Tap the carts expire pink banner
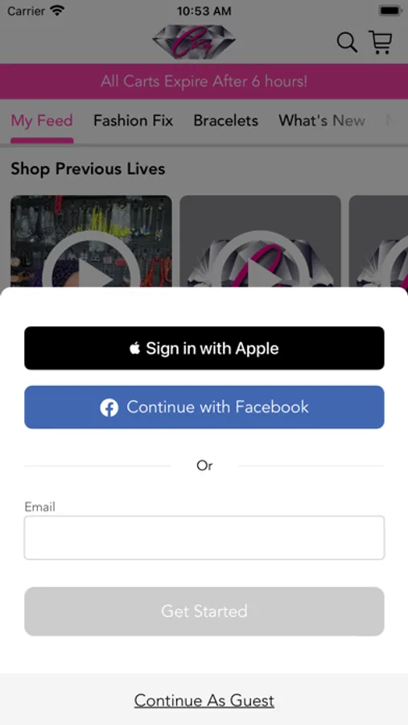408x725 pixels. [204, 81]
